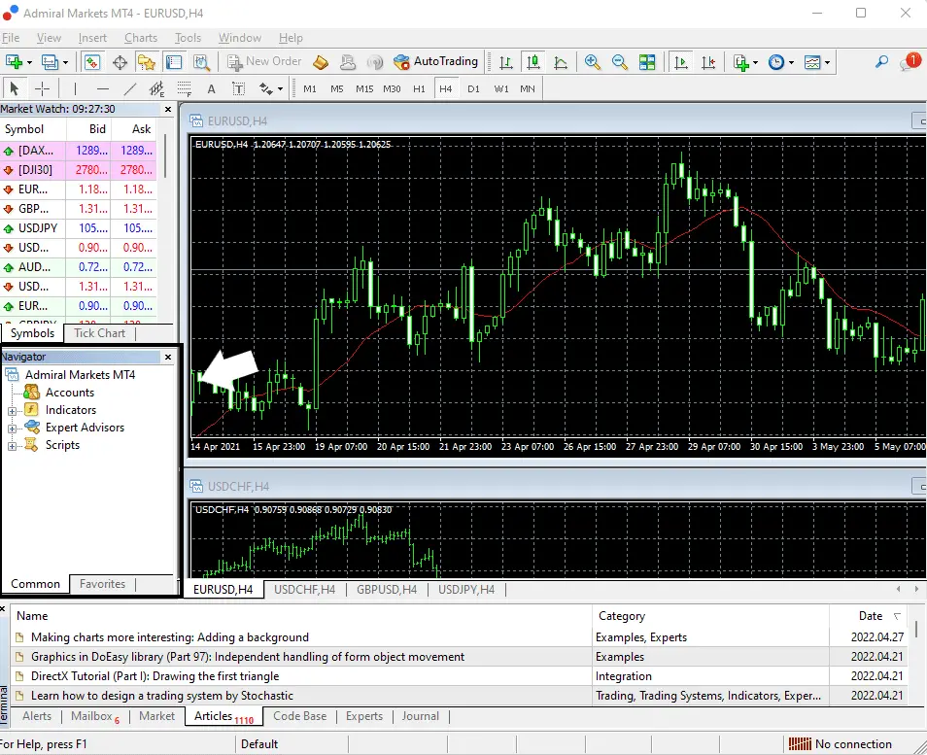Open the Charts menu
Screen dimensions: 927x755
pyautogui.click(x=141, y=38)
